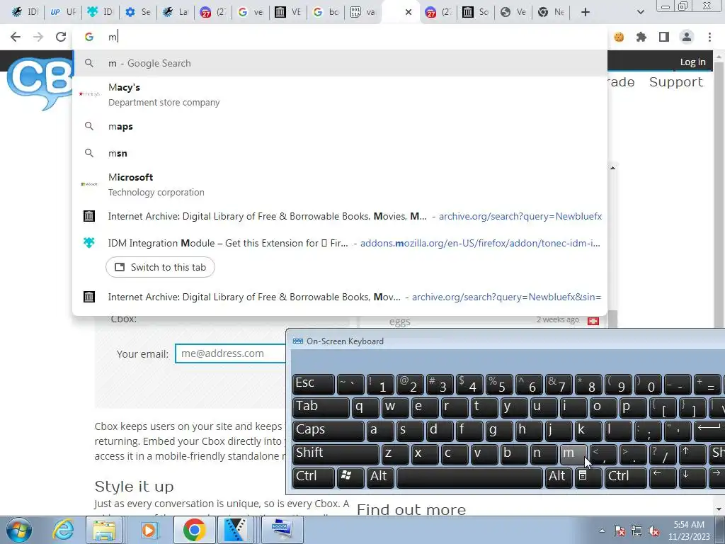Tap the menu key on On-Screen Keyboard
The height and width of the screenshot is (544, 725).
click(x=588, y=477)
